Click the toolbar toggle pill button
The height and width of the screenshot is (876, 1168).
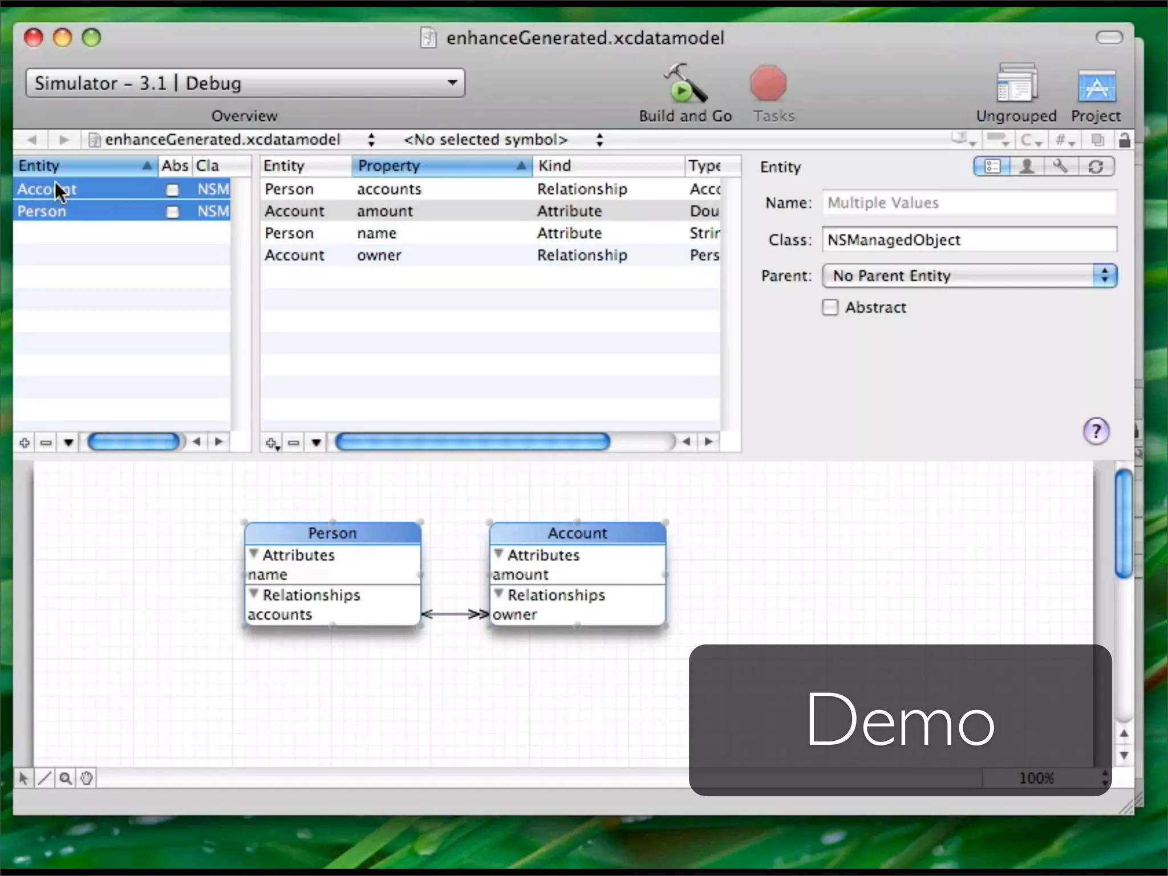tap(1109, 38)
